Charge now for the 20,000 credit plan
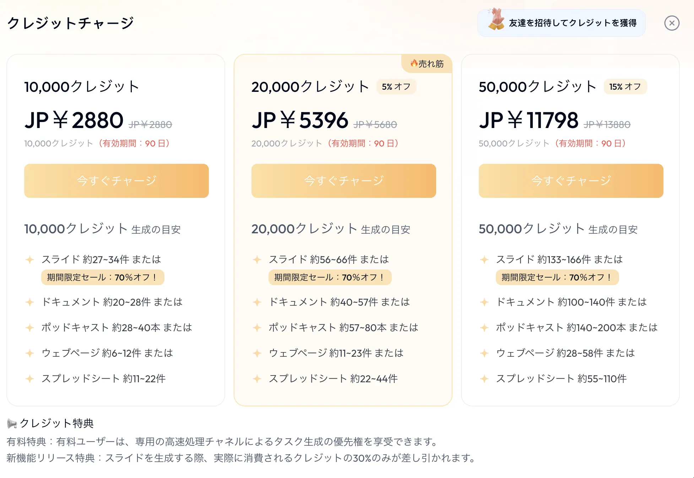The height and width of the screenshot is (478, 694). point(344,181)
